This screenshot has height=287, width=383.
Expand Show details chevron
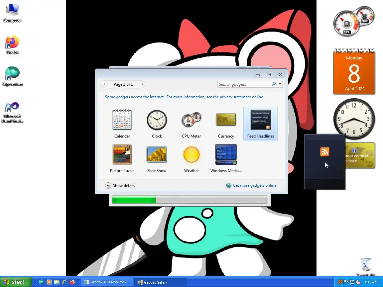click(x=108, y=185)
